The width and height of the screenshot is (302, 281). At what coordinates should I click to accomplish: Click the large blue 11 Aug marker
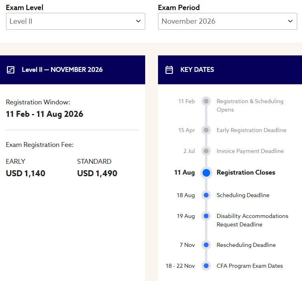pos(206,173)
